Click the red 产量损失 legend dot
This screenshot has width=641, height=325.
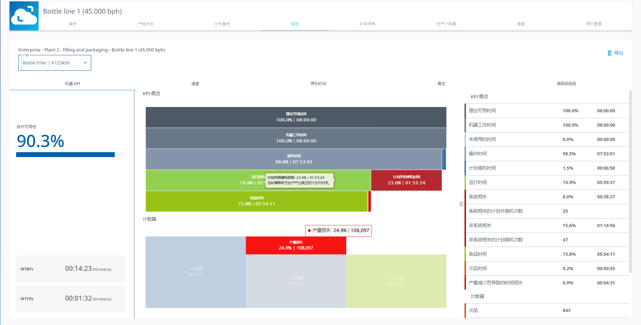point(309,231)
